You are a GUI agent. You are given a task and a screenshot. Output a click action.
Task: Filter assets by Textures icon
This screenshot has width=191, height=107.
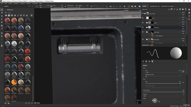click(x=24, y=15)
